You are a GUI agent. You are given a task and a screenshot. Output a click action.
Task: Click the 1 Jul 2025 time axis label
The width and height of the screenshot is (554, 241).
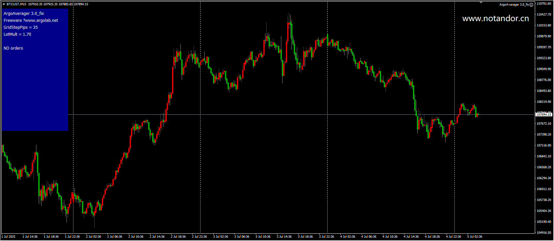pos(8,237)
